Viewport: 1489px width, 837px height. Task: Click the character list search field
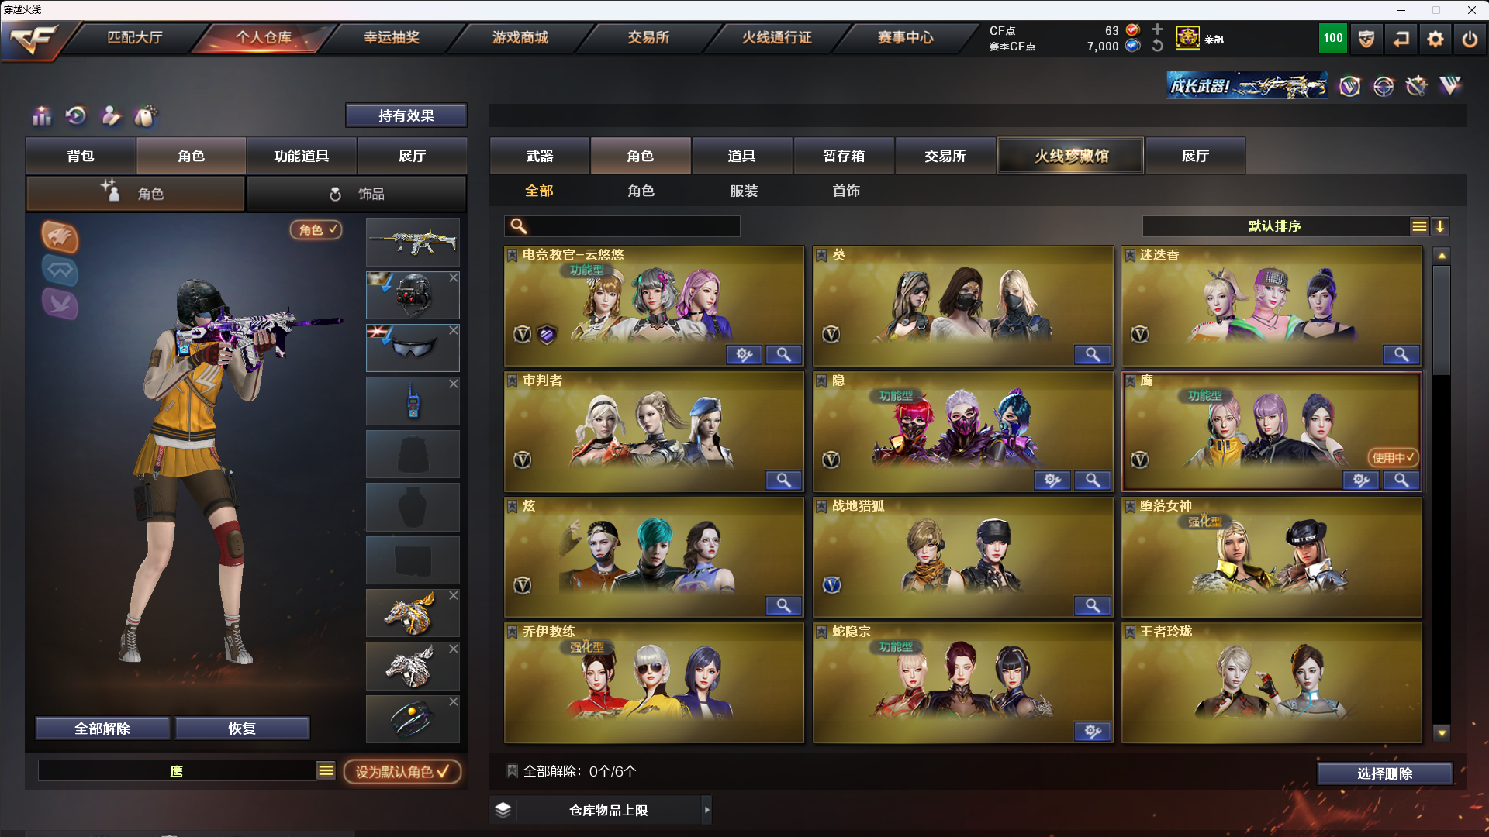coord(622,226)
